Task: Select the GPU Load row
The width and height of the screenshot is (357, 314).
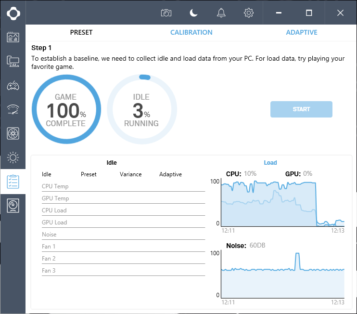Action: click(123, 222)
